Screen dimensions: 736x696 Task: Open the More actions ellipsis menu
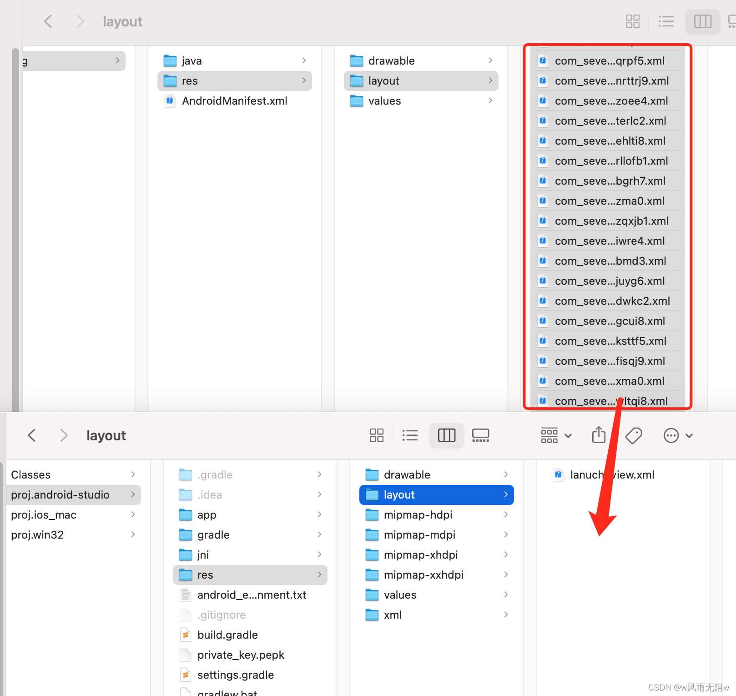678,435
